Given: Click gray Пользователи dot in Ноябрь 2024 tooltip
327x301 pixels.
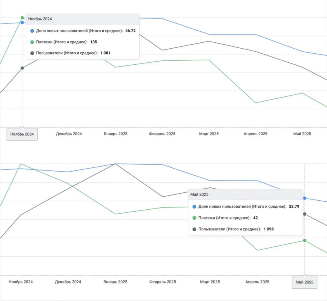Looking at the screenshot, I should click(32, 53).
